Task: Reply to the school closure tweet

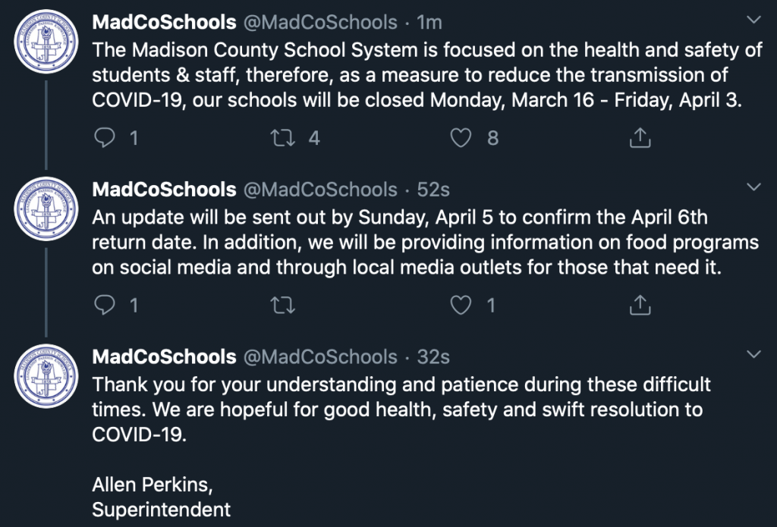Action: (105, 138)
